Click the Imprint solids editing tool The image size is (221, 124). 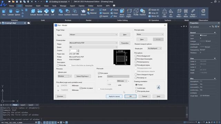coord(104,16)
